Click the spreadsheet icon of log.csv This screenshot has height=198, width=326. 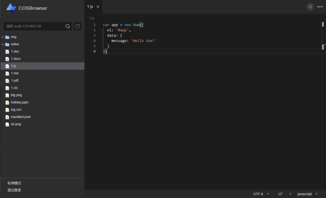7,110
